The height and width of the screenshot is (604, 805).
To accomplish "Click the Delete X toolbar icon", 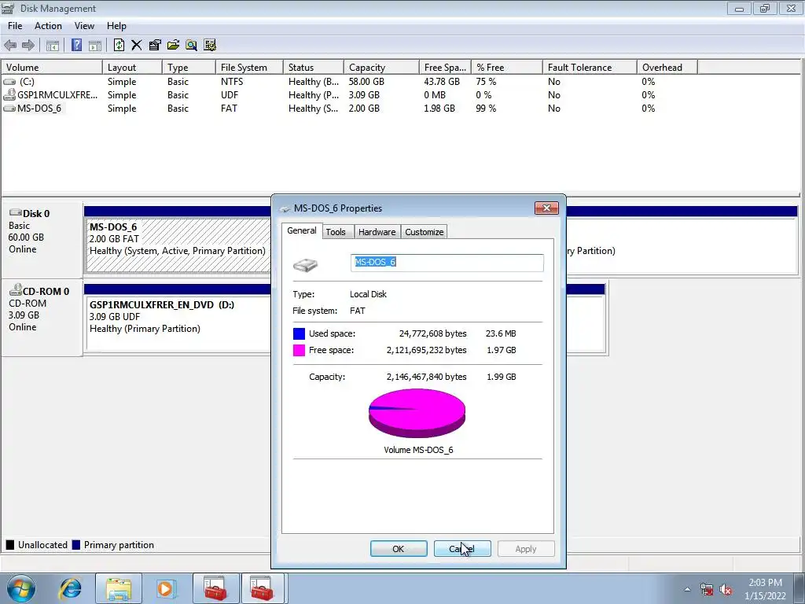I will (137, 45).
